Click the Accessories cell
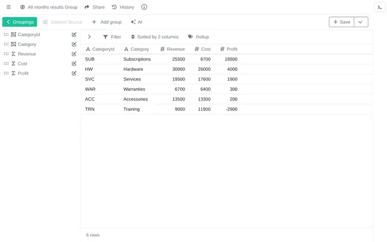The width and height of the screenshot is (387, 242). 135,99
